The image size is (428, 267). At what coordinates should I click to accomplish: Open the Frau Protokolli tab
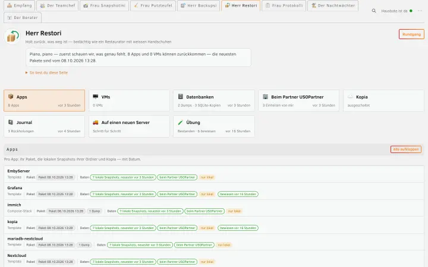pos(284,5)
